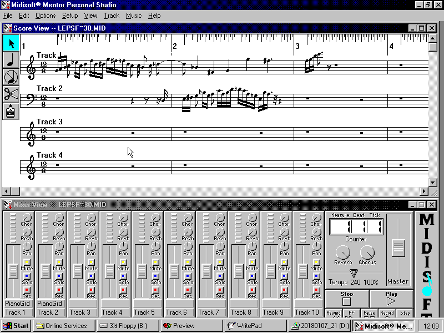
Task: Arm recording on Track 3
Action: click(x=91, y=290)
